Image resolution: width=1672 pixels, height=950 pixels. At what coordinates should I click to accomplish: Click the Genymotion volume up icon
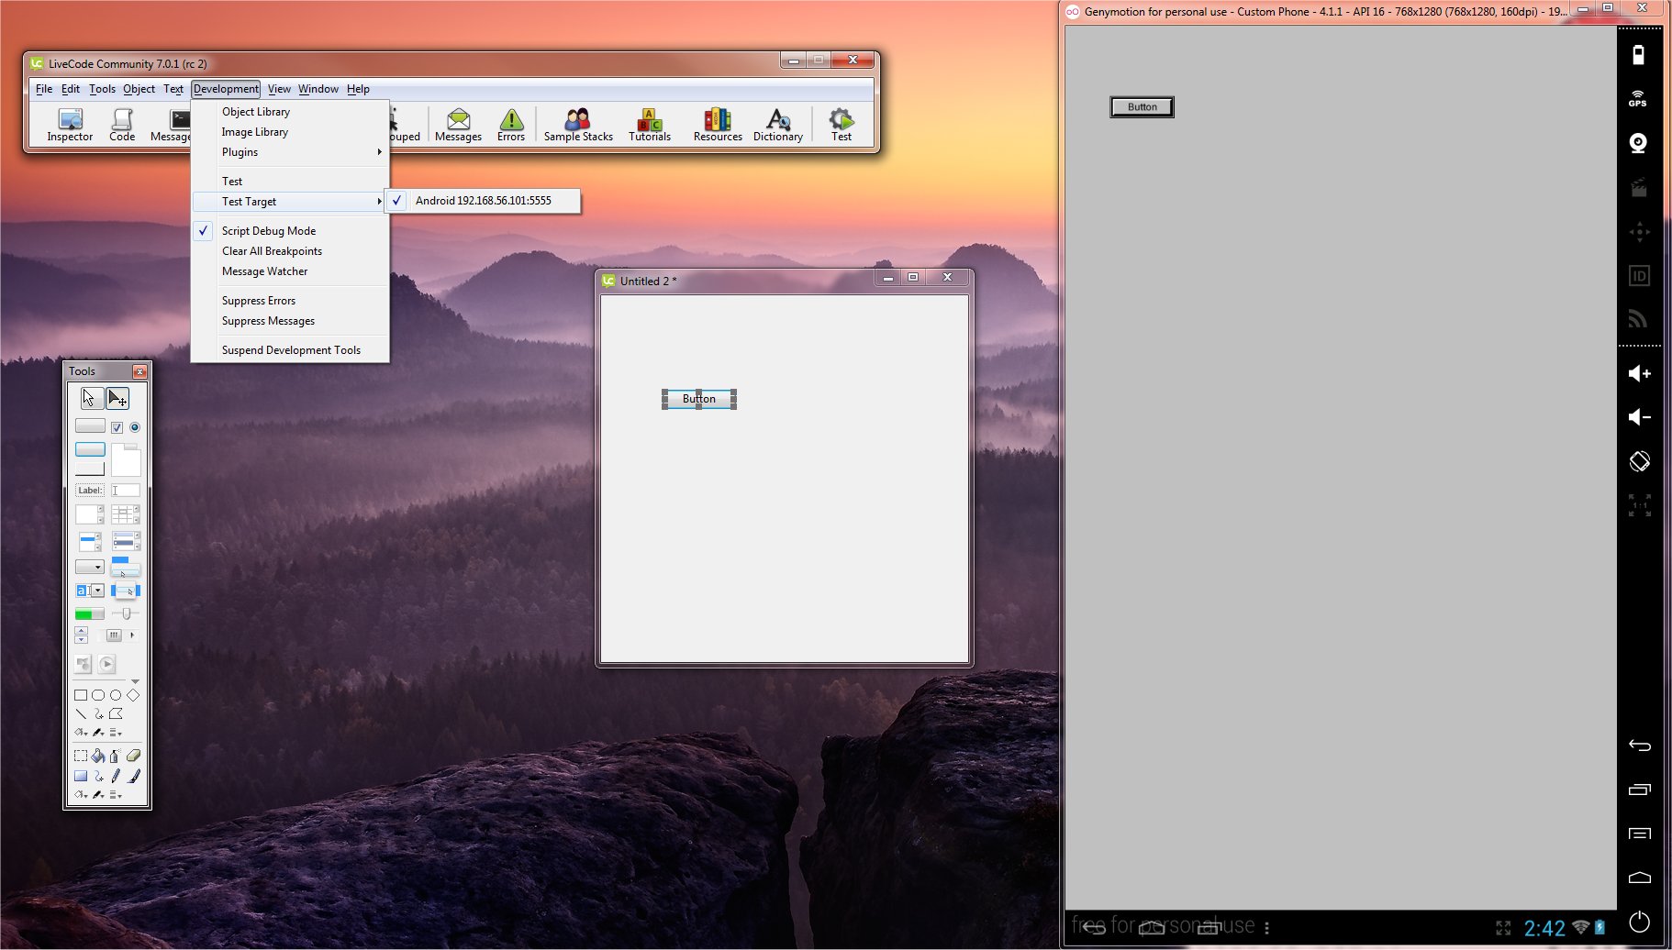(1639, 373)
